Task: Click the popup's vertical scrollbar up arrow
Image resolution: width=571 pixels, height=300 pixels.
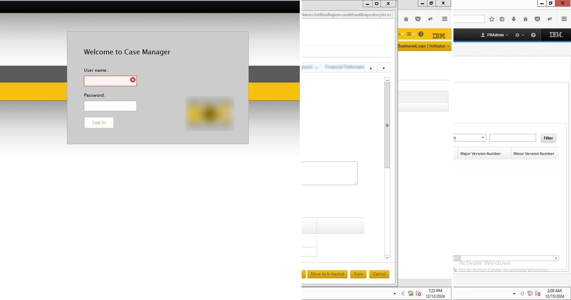Action: 387,80
